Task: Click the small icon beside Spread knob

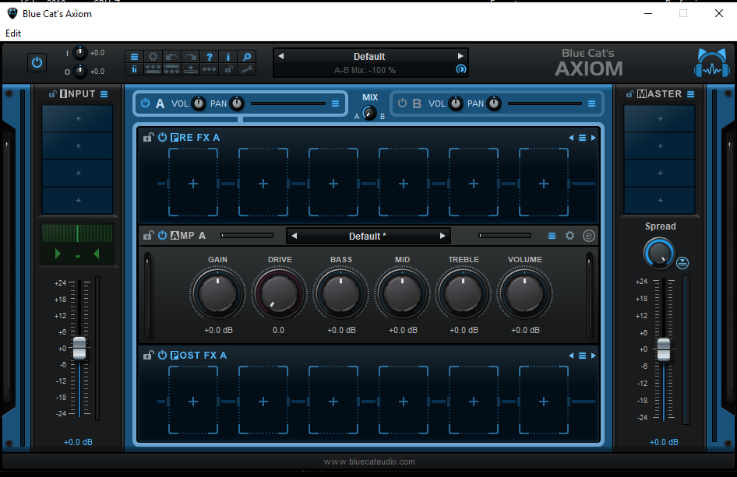Action: [682, 263]
